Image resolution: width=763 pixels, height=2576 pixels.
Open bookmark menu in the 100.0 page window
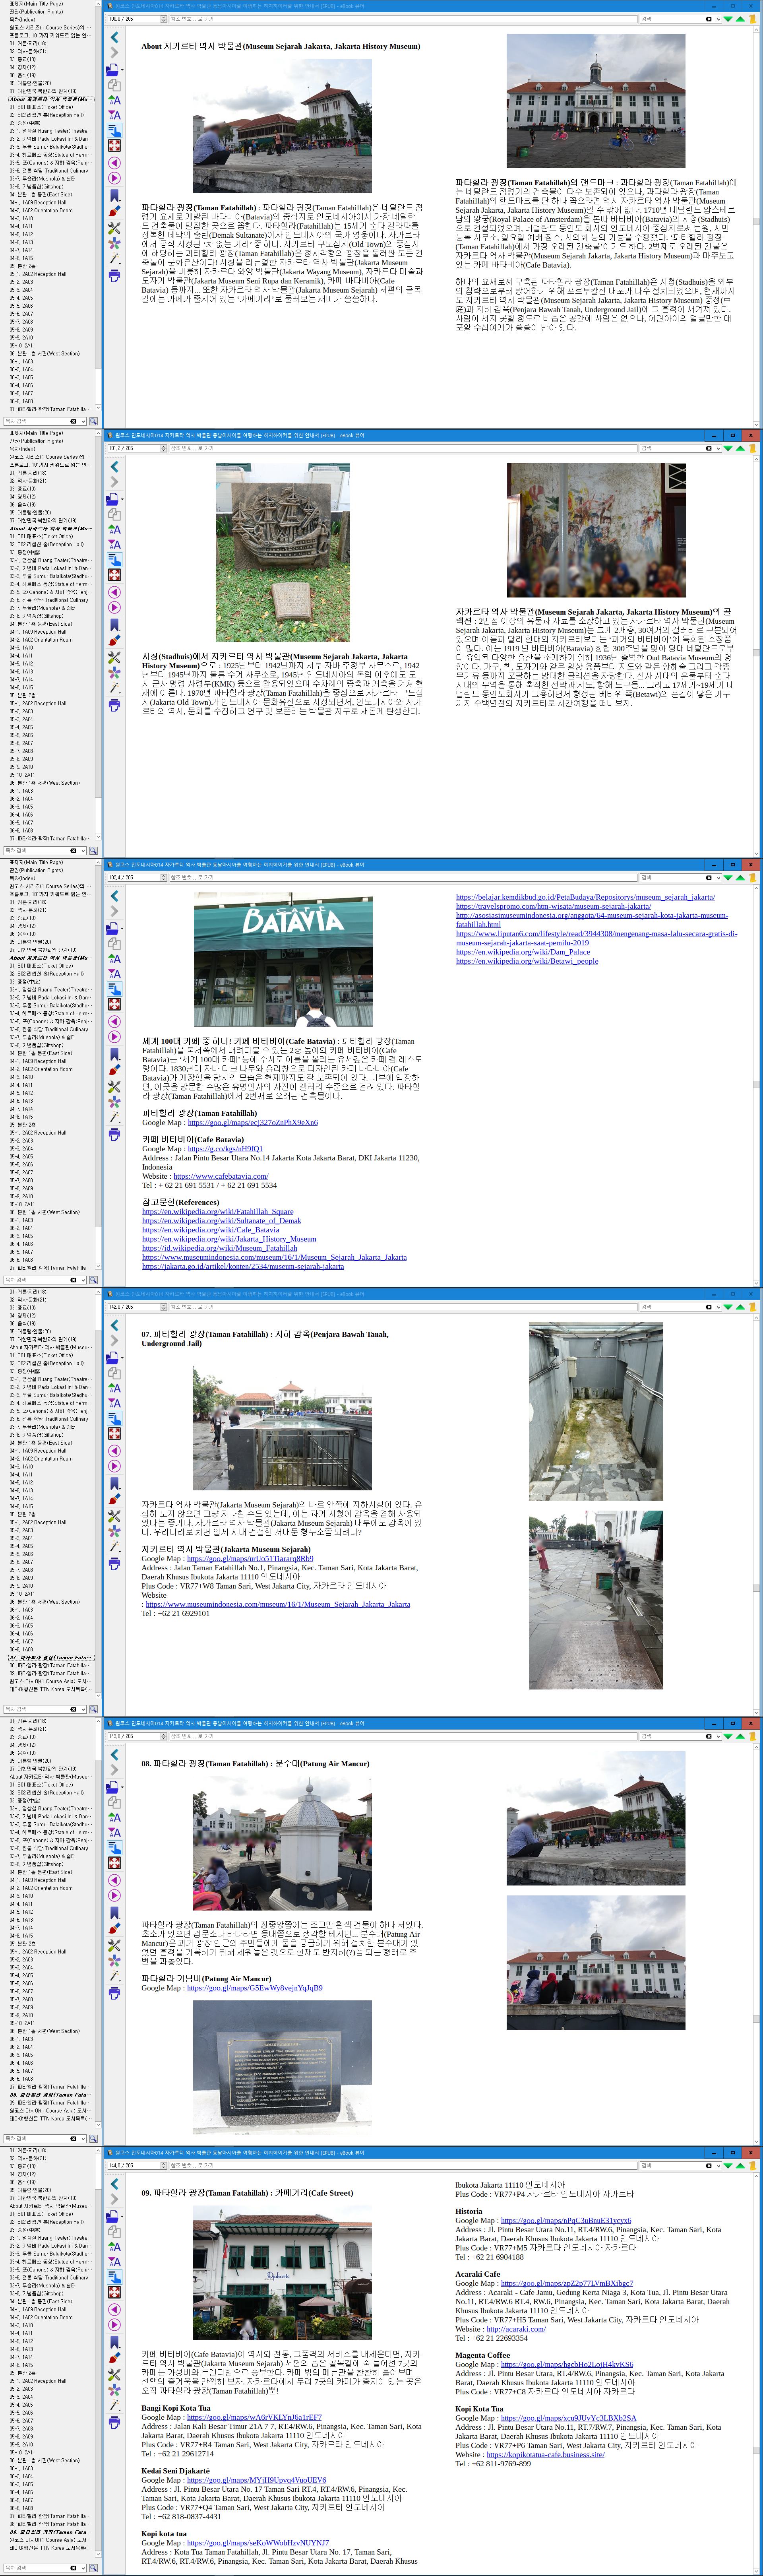coord(114,195)
